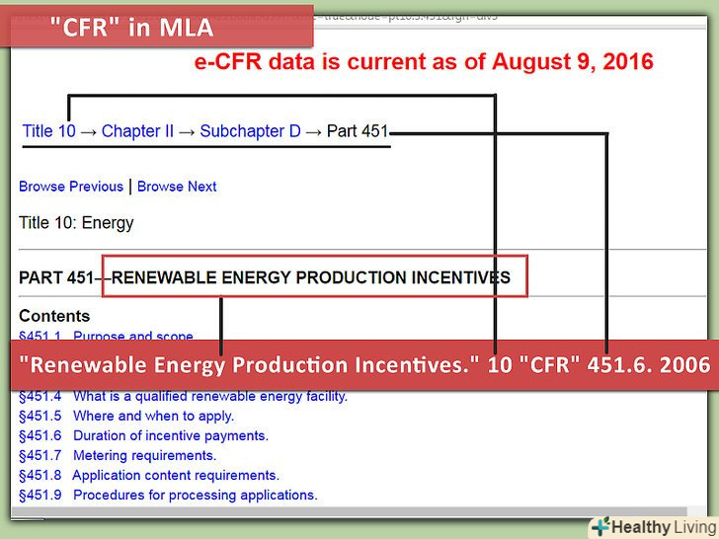Viewport: 719px width, 539px height.
Task: Click the Title 10: Energy text
Action: coord(76,222)
